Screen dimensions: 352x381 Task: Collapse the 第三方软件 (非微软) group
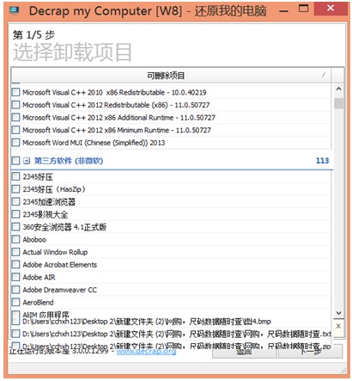(x=27, y=161)
